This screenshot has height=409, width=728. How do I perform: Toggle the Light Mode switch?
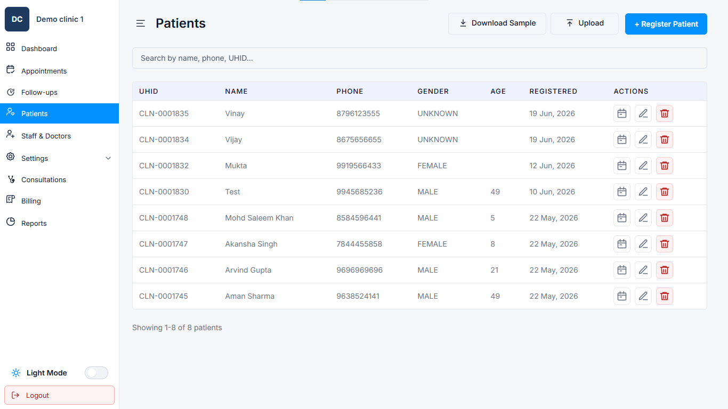point(96,373)
